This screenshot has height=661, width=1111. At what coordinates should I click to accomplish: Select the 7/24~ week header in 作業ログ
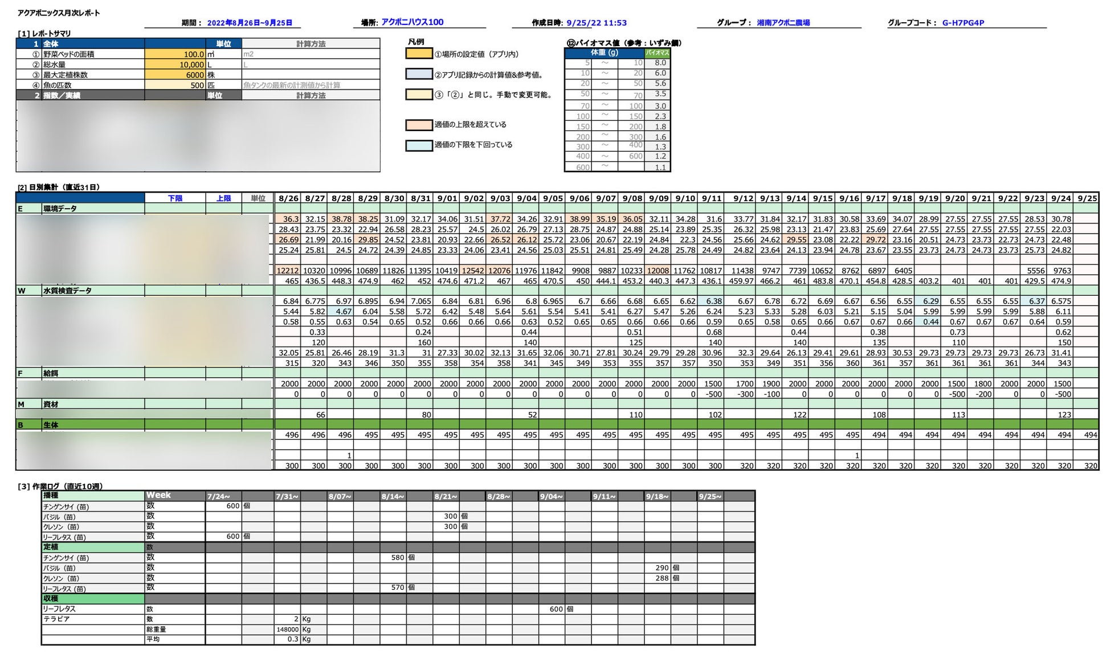click(219, 496)
